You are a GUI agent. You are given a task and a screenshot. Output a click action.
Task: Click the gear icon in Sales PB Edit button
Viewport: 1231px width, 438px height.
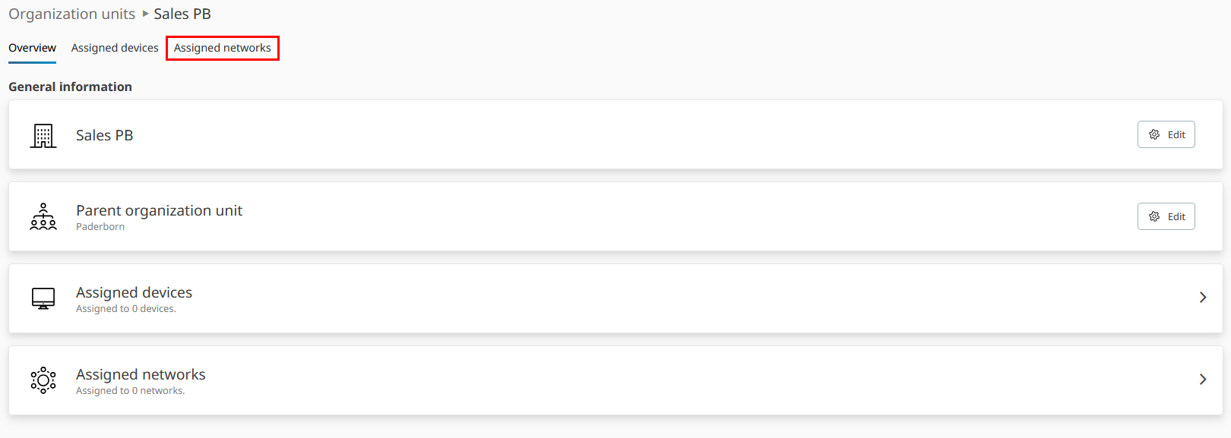coord(1154,134)
